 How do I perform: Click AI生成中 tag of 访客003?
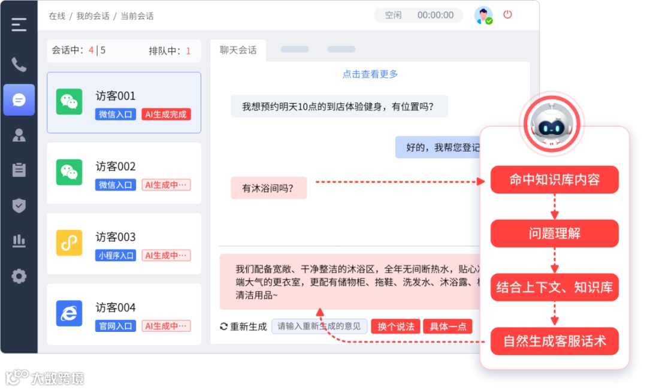pyautogui.click(x=166, y=255)
